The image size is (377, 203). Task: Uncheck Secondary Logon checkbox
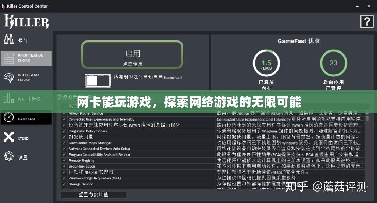click(x=64, y=166)
